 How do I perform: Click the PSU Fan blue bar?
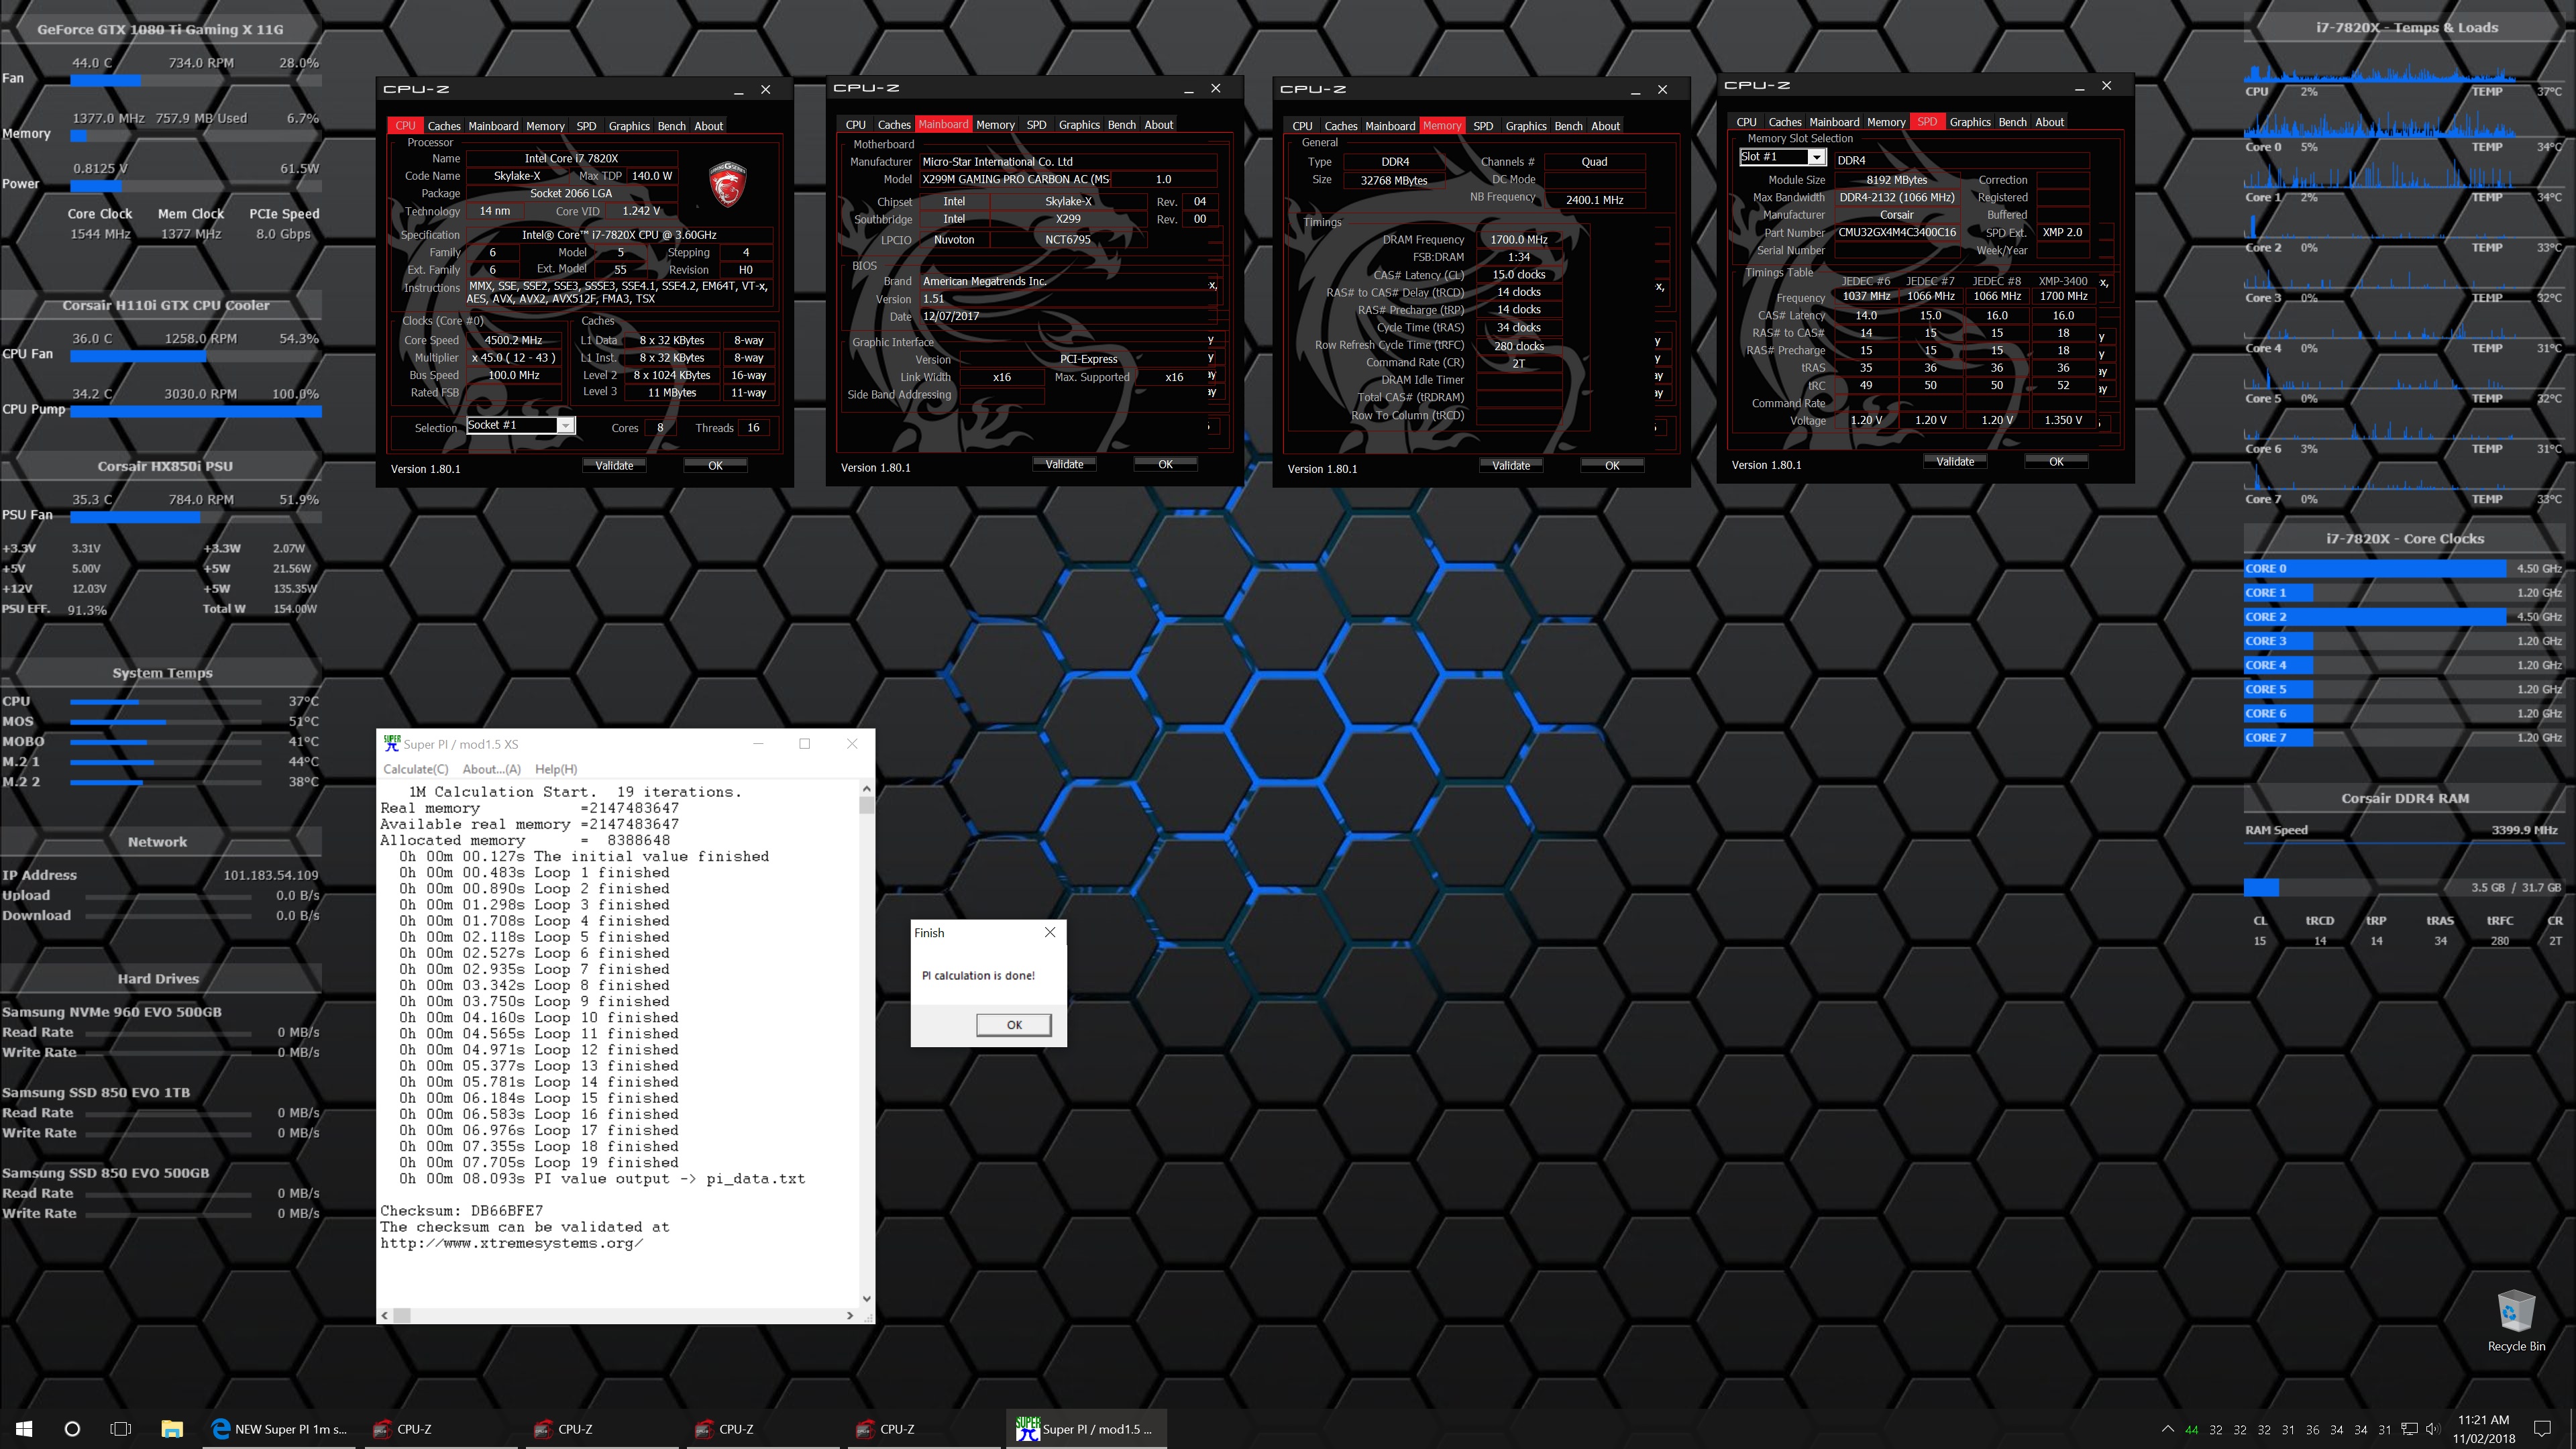coord(134,517)
